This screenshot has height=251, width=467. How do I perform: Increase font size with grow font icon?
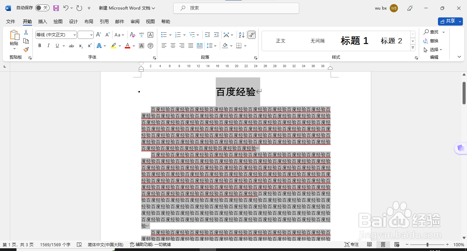98,35
